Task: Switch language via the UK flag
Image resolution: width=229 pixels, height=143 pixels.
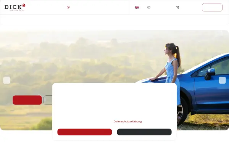Action: [x=137, y=7]
